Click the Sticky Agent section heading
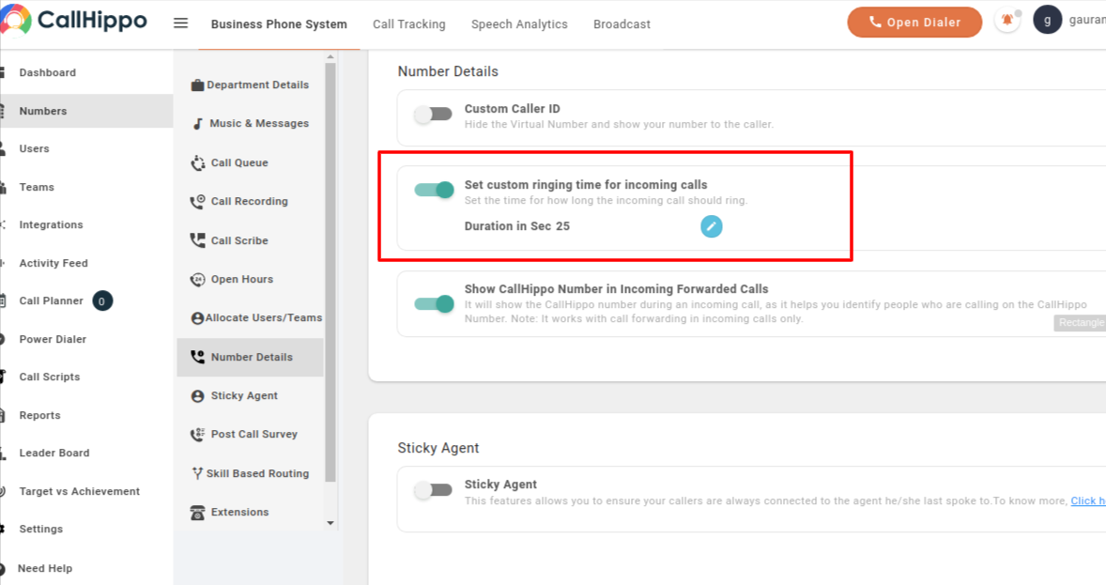This screenshot has width=1106, height=585. (x=438, y=448)
